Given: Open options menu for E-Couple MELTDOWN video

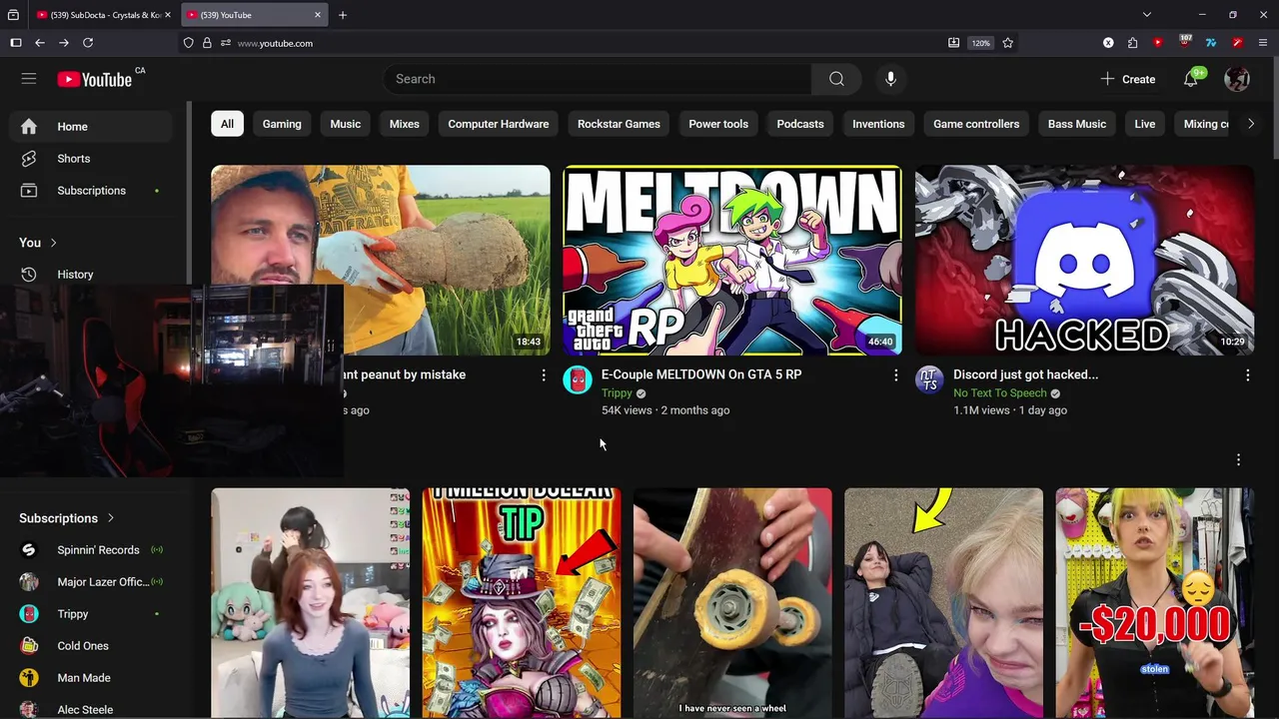Looking at the screenshot, I should click(x=895, y=375).
